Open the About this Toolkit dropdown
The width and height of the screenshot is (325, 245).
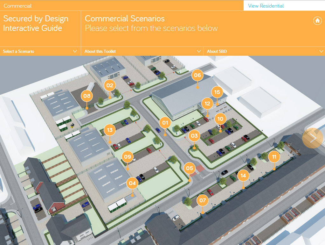tap(142, 51)
